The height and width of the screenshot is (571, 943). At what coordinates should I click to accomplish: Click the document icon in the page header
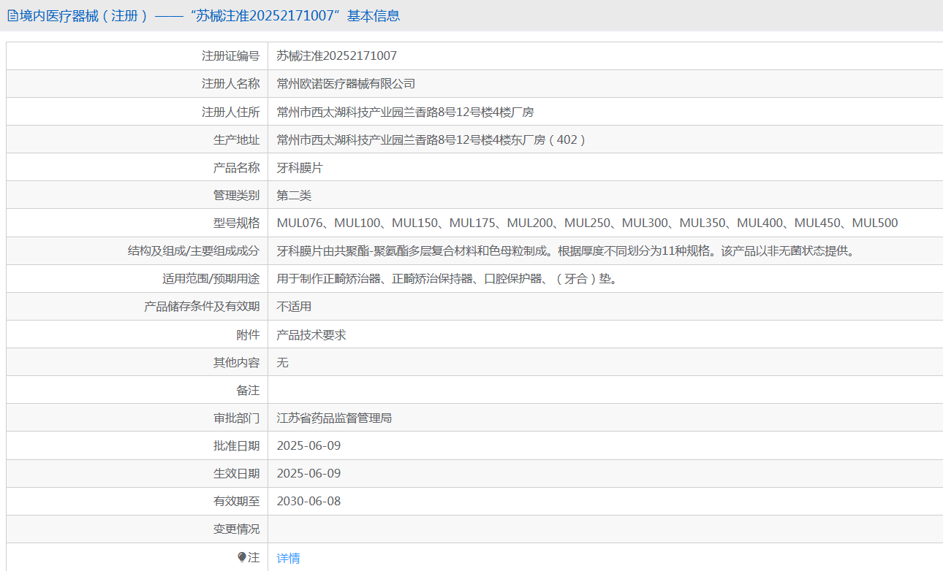(x=12, y=16)
